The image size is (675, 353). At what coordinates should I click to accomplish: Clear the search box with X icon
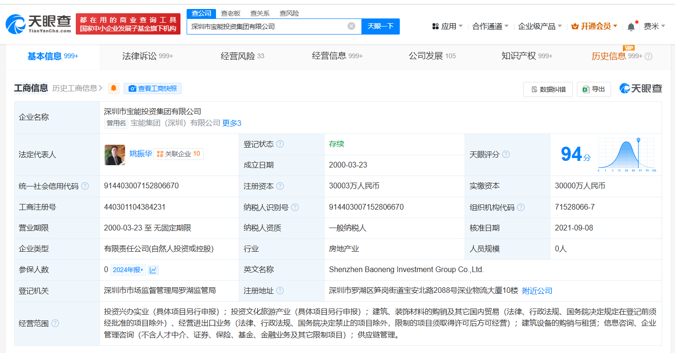(351, 26)
